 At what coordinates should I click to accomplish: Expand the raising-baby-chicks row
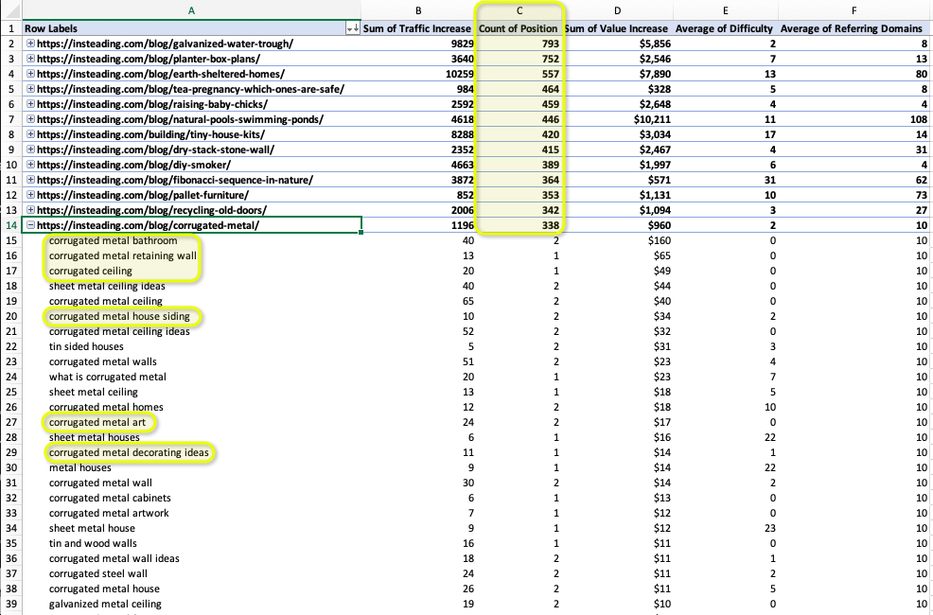pyautogui.click(x=30, y=104)
